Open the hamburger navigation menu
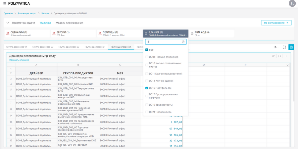 pos(5,3)
